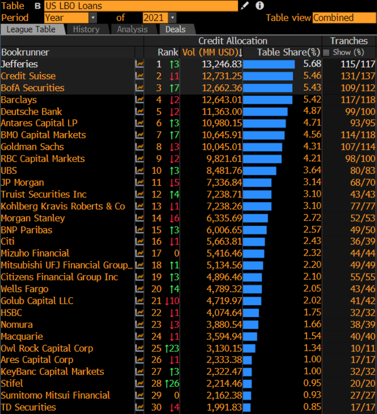This screenshot has height=414, width=377.
Task: Click the info icon at top
Action: tap(260, 6)
